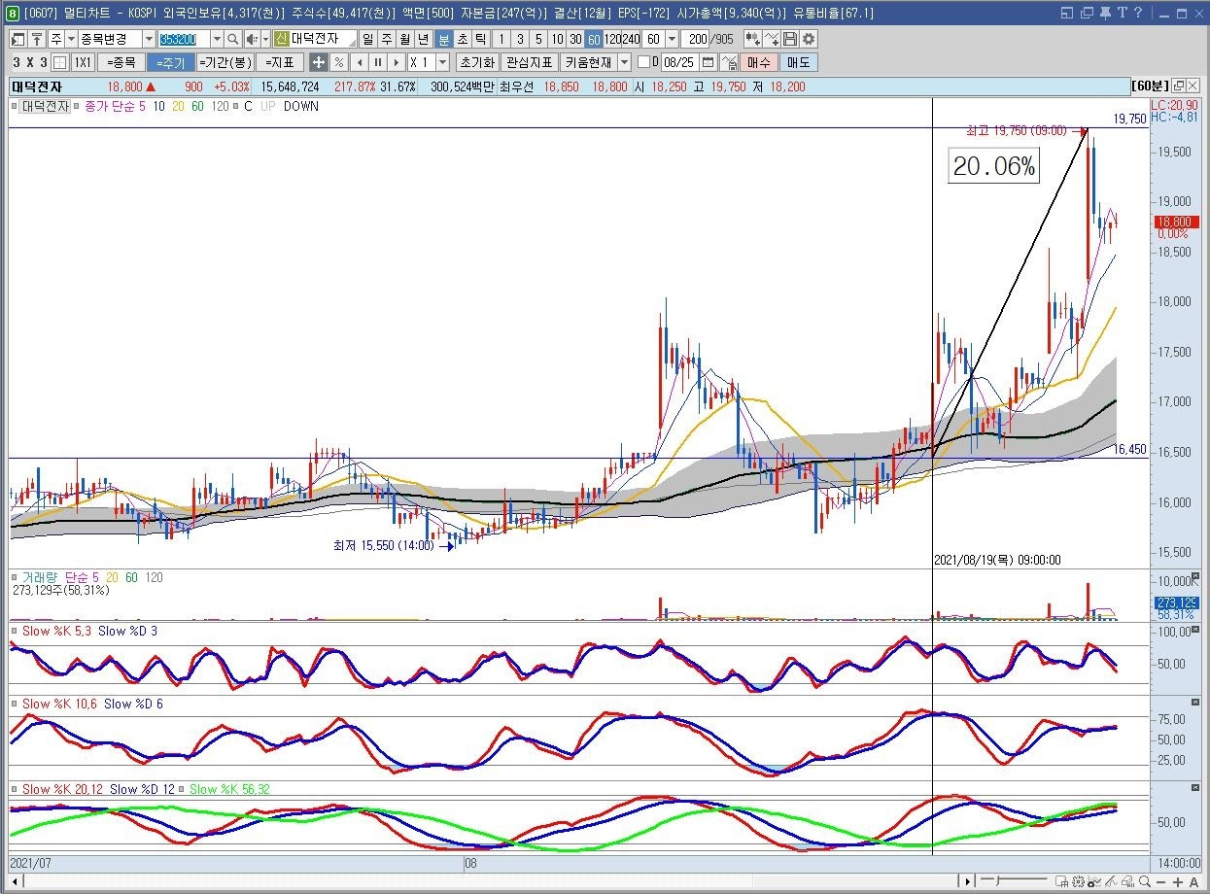1210x894 pixels.
Task: Toggle the D checkbox near date field
Action: pyautogui.click(x=643, y=62)
